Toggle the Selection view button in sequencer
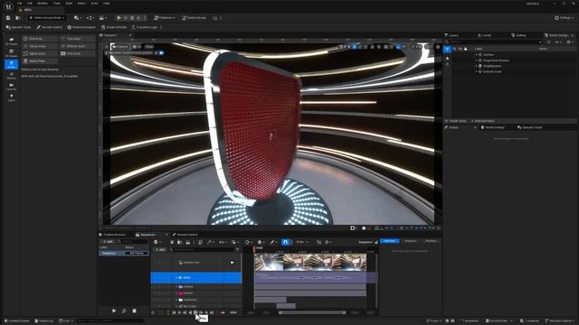The height and width of the screenshot is (325, 579). 390,241
